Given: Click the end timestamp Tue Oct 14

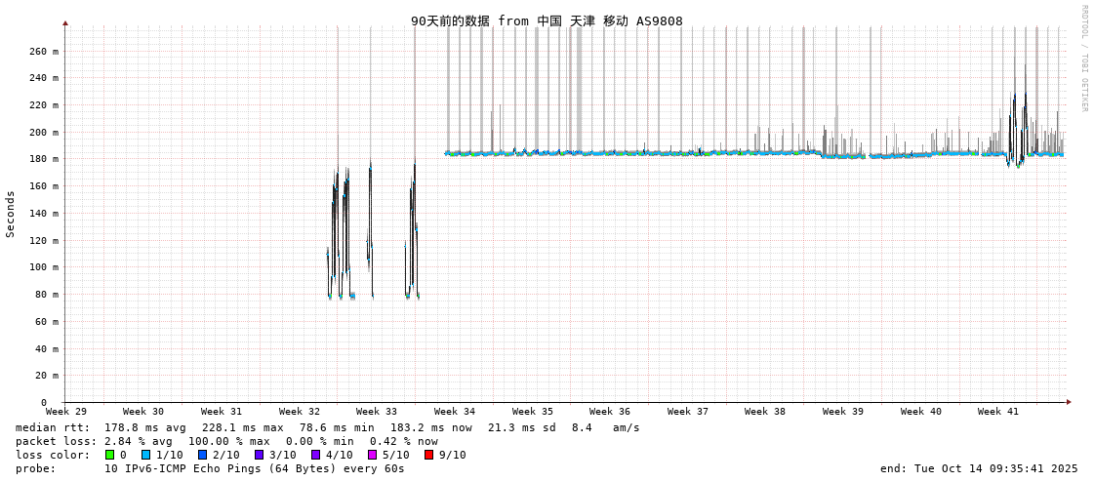Looking at the screenshot, I should [979, 468].
